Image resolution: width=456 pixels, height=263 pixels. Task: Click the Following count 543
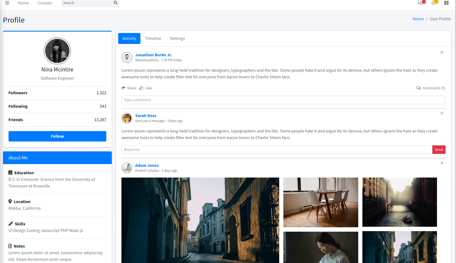[x=103, y=106]
